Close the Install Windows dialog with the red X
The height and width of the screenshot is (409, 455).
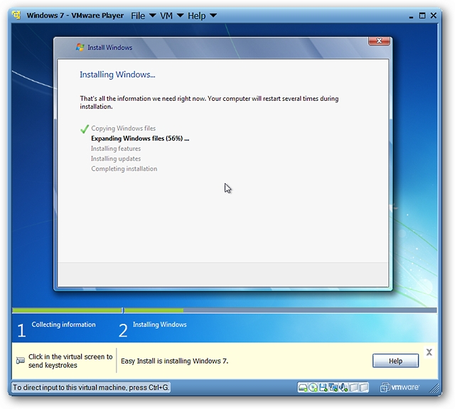(x=379, y=41)
